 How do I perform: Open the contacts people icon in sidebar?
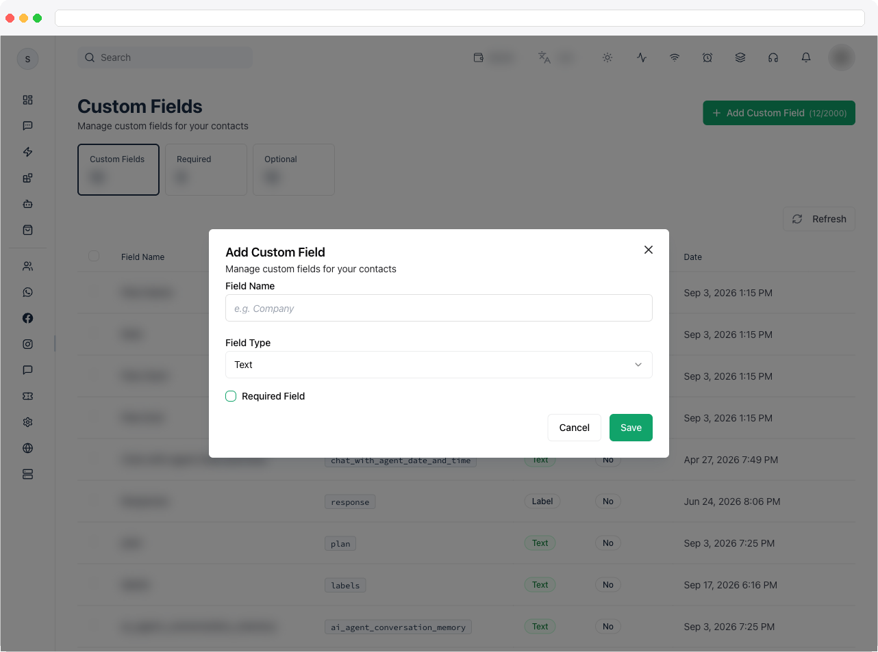tap(27, 266)
